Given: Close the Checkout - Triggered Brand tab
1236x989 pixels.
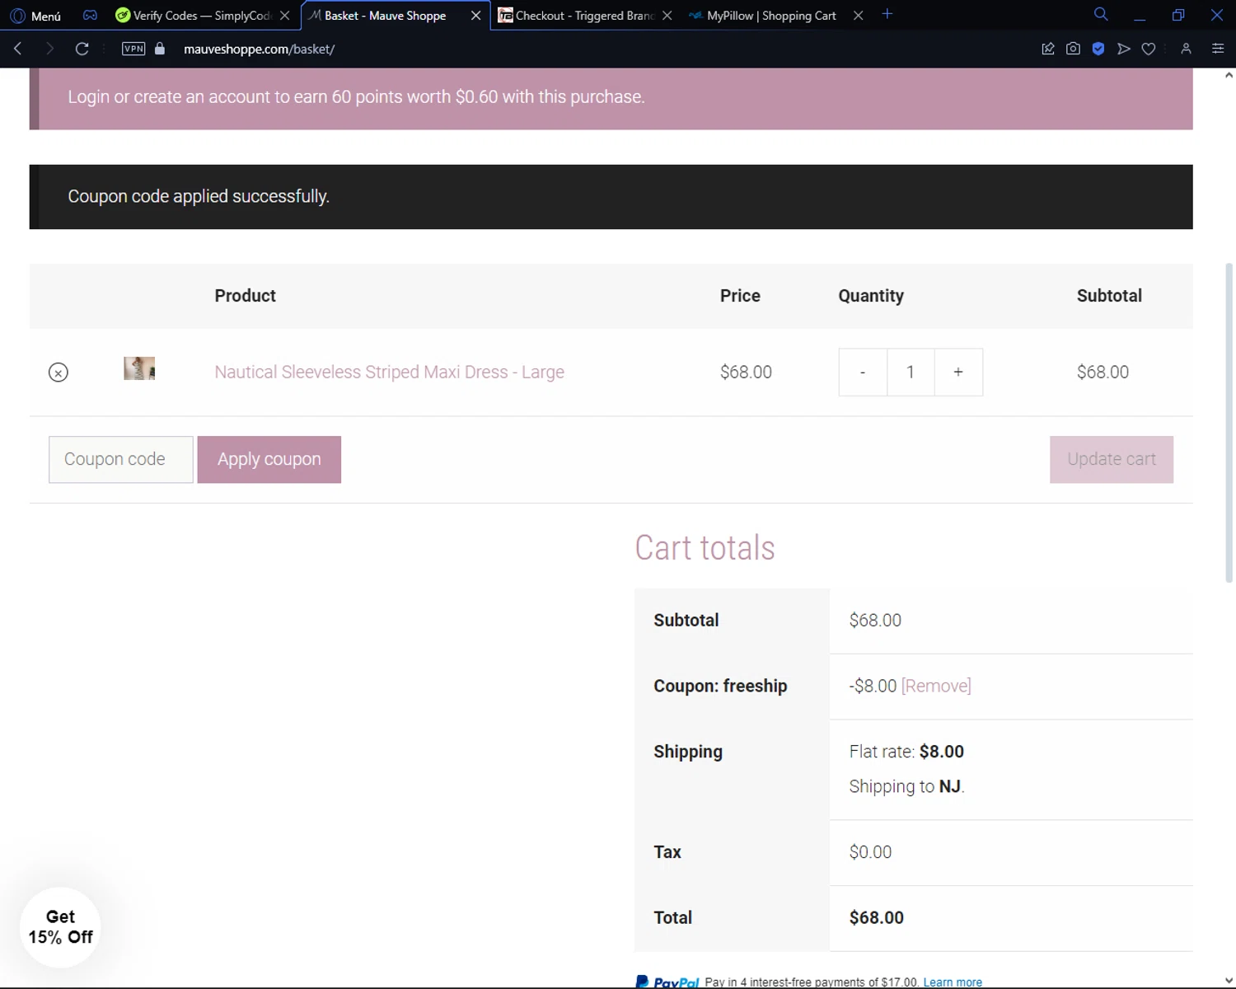Looking at the screenshot, I should (667, 16).
